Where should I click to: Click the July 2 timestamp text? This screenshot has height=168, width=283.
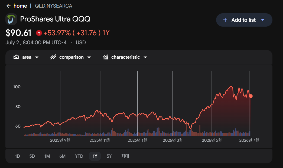tap(36, 43)
